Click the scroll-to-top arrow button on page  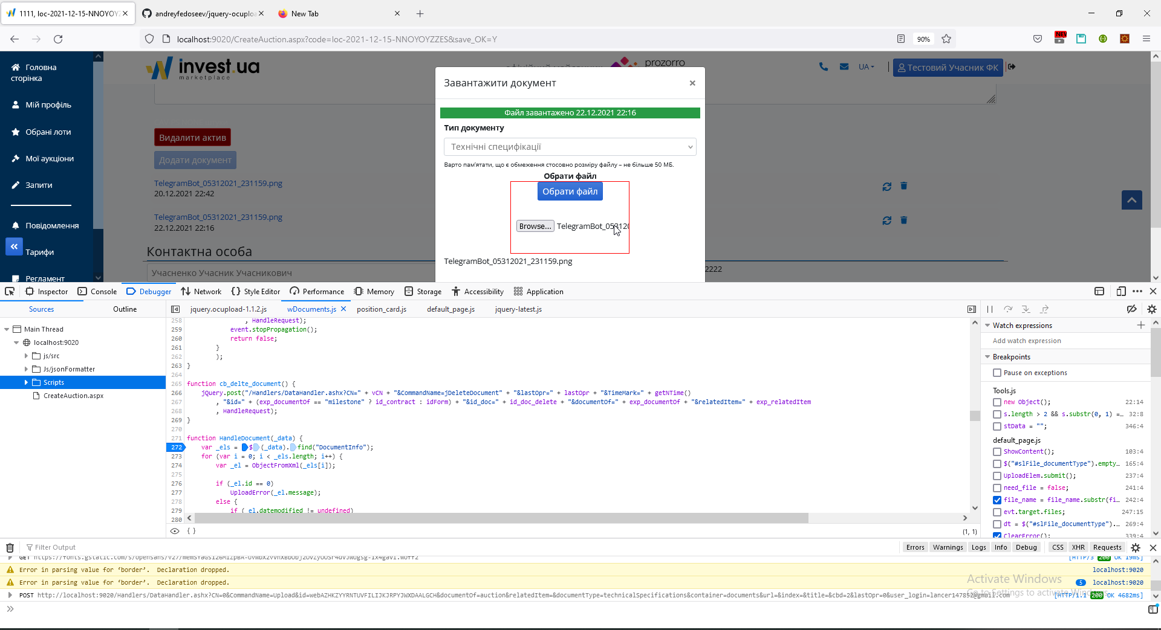pos(1132,200)
